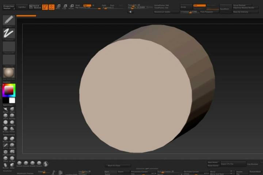Open LightBox browser
The image size is (263, 175).
click(22, 7)
